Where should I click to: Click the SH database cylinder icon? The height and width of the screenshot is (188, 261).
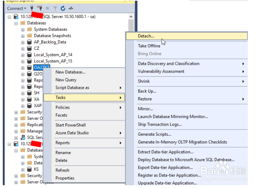point(29,93)
